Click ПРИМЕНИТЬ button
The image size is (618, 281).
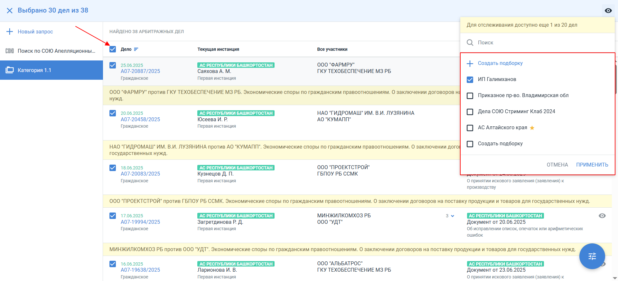[592, 165]
